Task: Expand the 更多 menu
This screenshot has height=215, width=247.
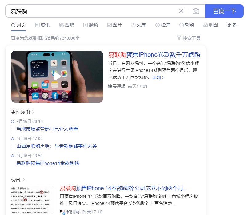Action: tap(232, 25)
